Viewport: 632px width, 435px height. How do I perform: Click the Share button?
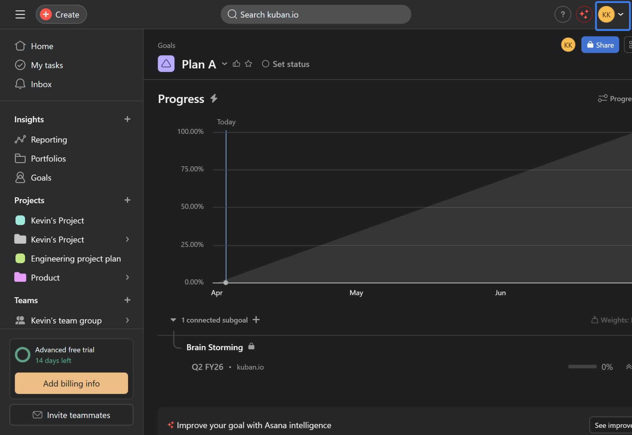600,45
